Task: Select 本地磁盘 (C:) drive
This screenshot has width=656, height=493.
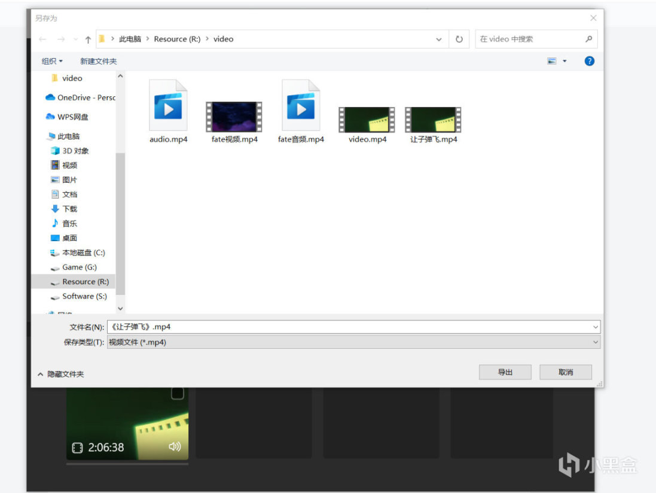Action: [x=78, y=252]
